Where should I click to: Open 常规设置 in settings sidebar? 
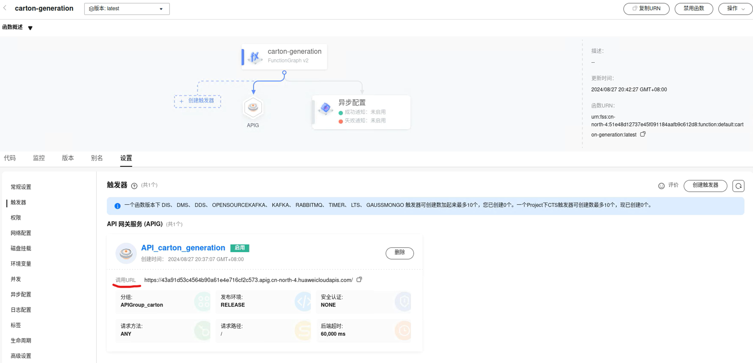coord(21,187)
